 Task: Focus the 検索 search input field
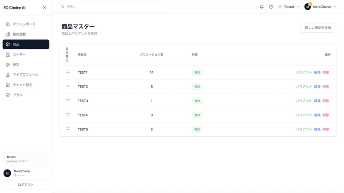coord(111,6)
